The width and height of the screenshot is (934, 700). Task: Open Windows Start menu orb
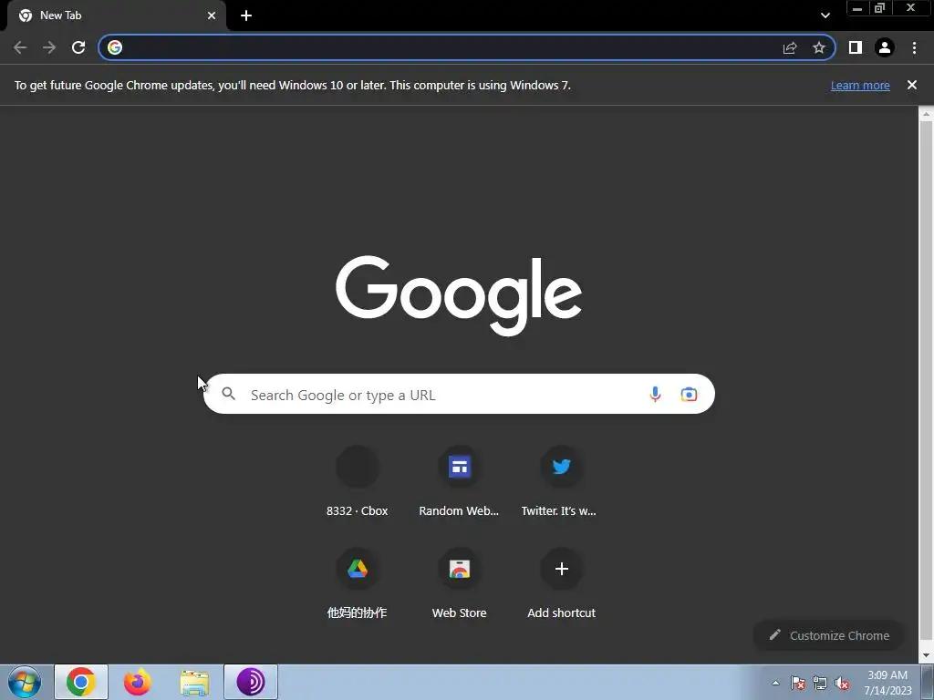click(25, 682)
